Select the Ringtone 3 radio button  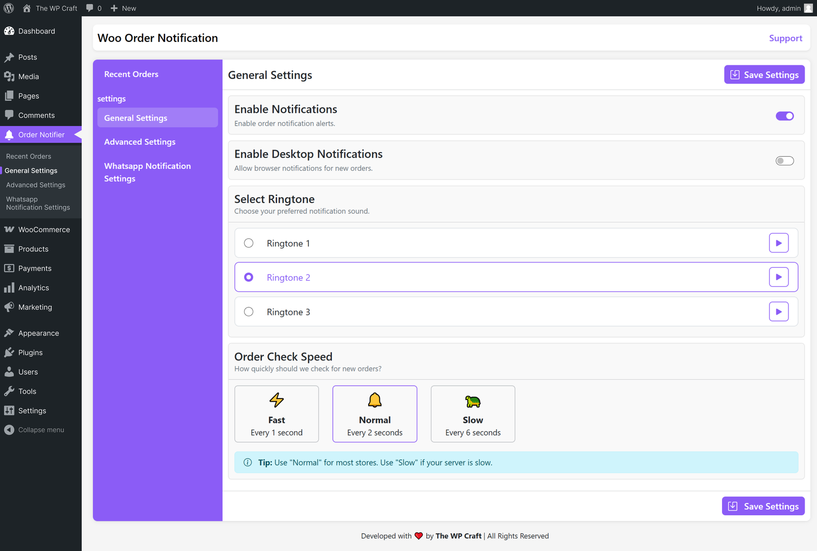(249, 312)
